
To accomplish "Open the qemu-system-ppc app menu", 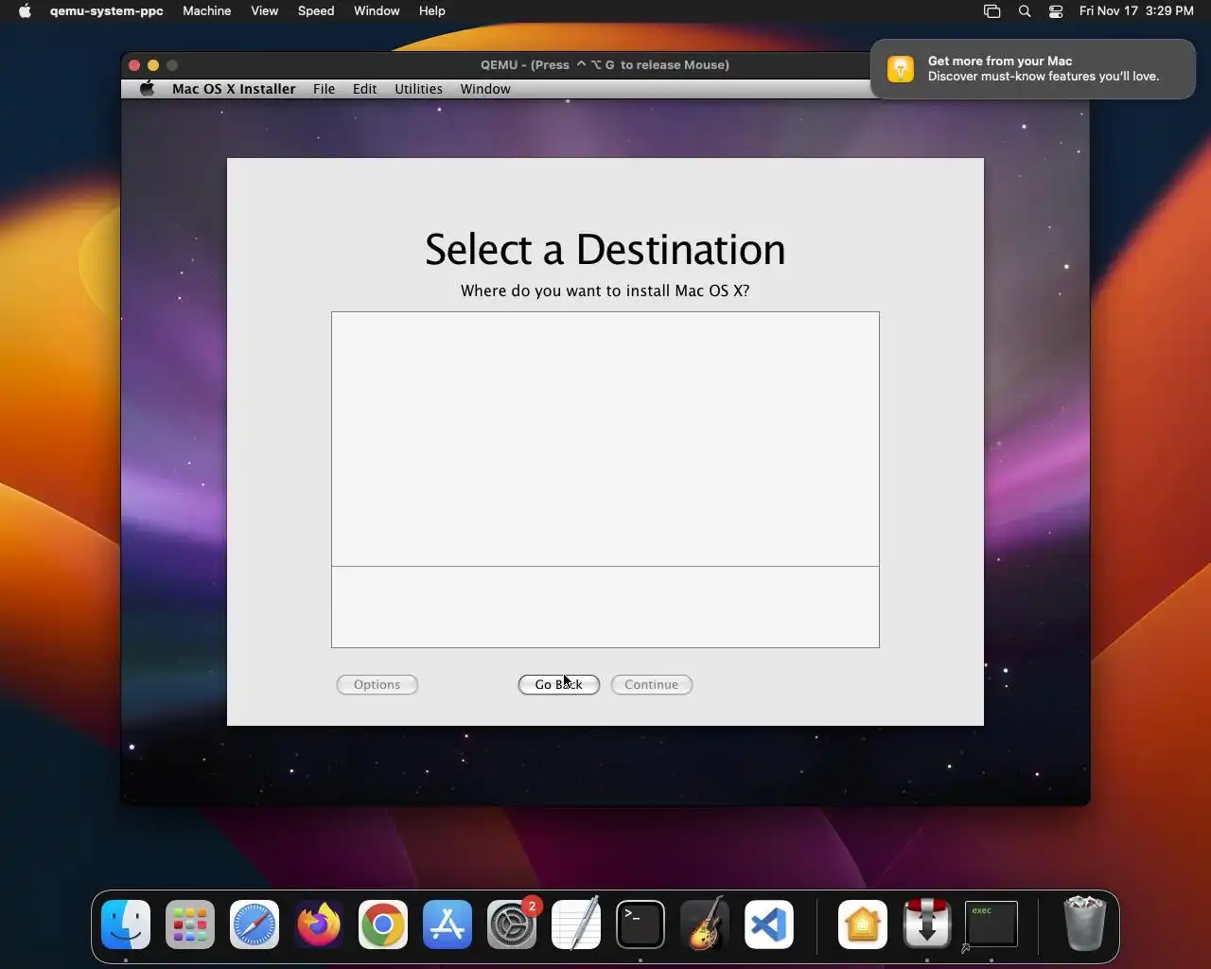I will (107, 11).
